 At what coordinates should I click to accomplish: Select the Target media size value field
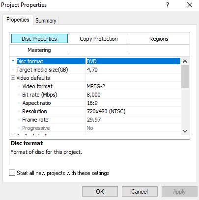point(133,70)
